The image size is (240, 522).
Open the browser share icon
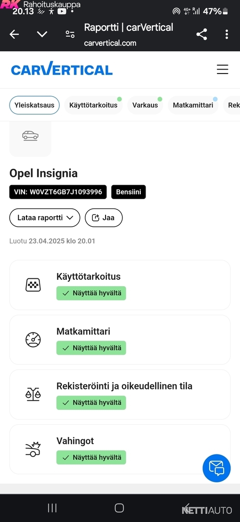coord(201,34)
